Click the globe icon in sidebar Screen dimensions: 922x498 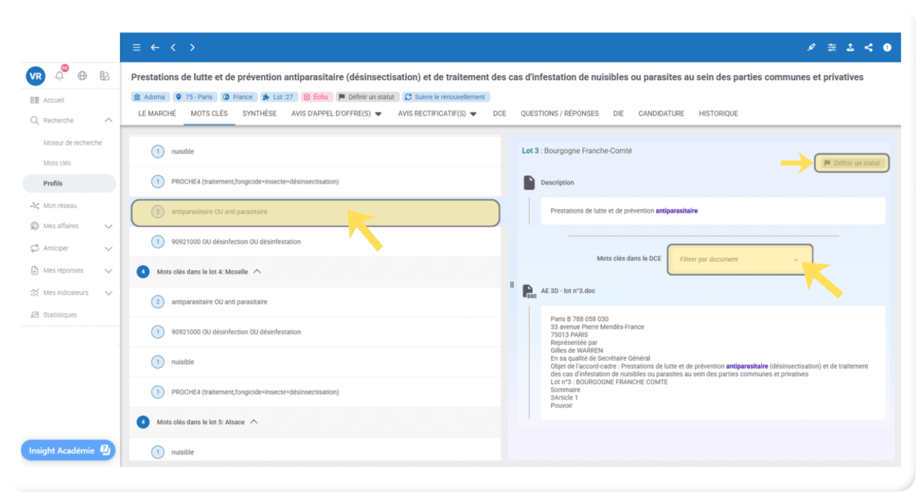82,75
